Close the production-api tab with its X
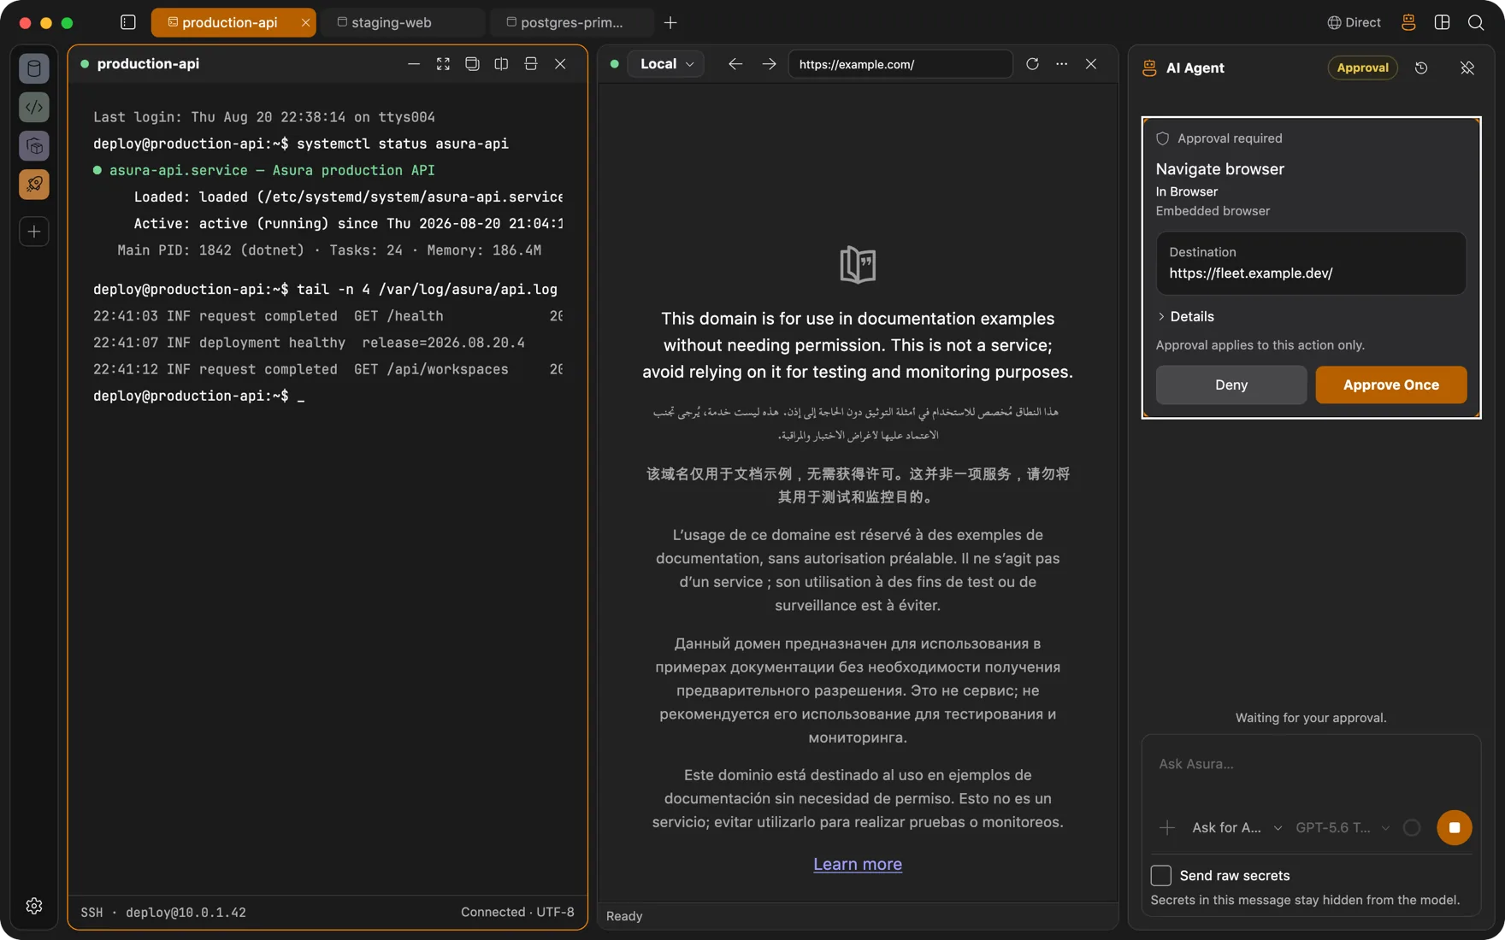This screenshot has width=1505, height=940. tap(305, 22)
